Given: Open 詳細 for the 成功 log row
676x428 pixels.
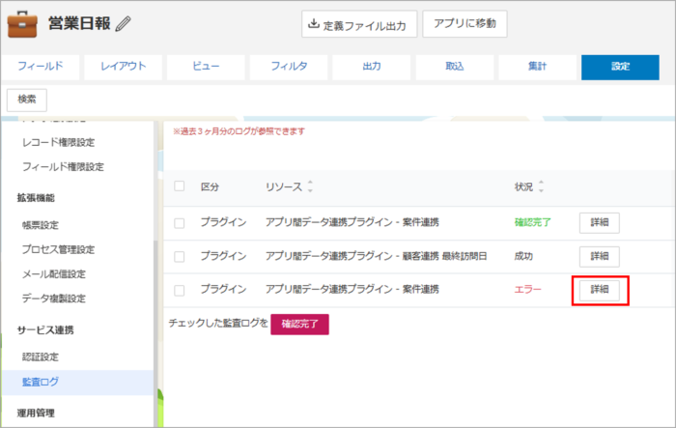Looking at the screenshot, I should click(600, 257).
